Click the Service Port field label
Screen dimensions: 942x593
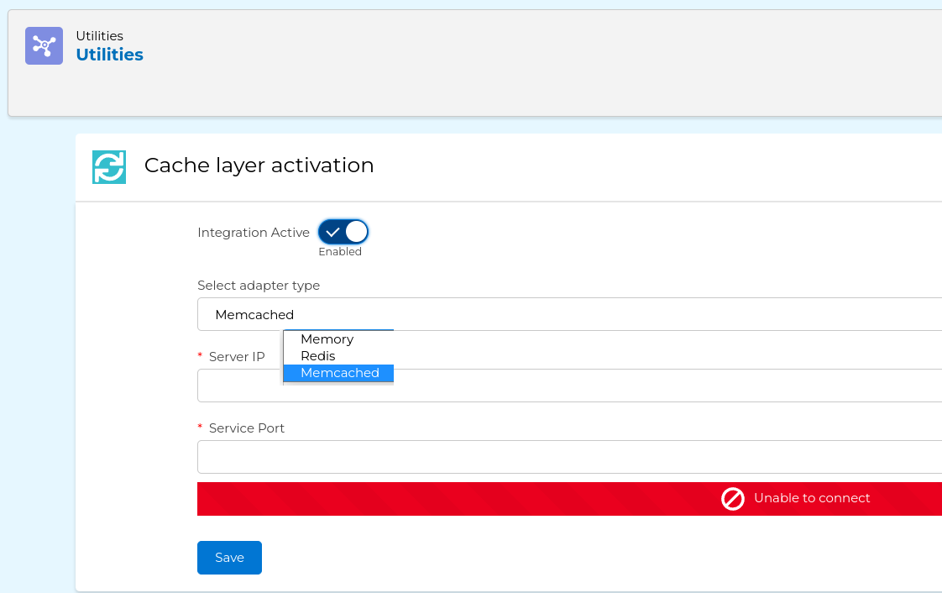coord(247,428)
